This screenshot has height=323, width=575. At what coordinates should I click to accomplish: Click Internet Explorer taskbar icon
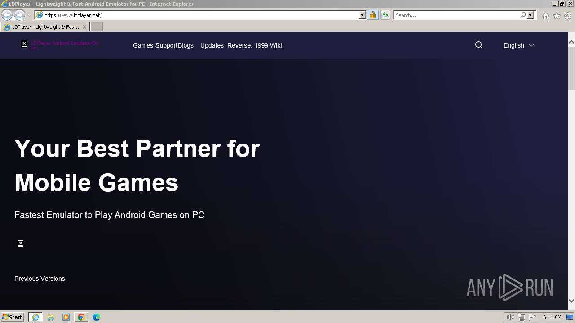35,317
